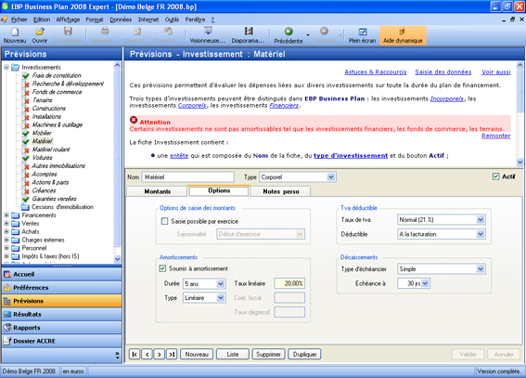Go back with Précédente icon
This screenshot has width=526, height=378.
[x=289, y=35]
